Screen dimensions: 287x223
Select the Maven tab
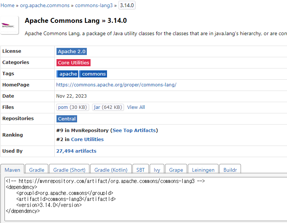[x=12, y=170]
